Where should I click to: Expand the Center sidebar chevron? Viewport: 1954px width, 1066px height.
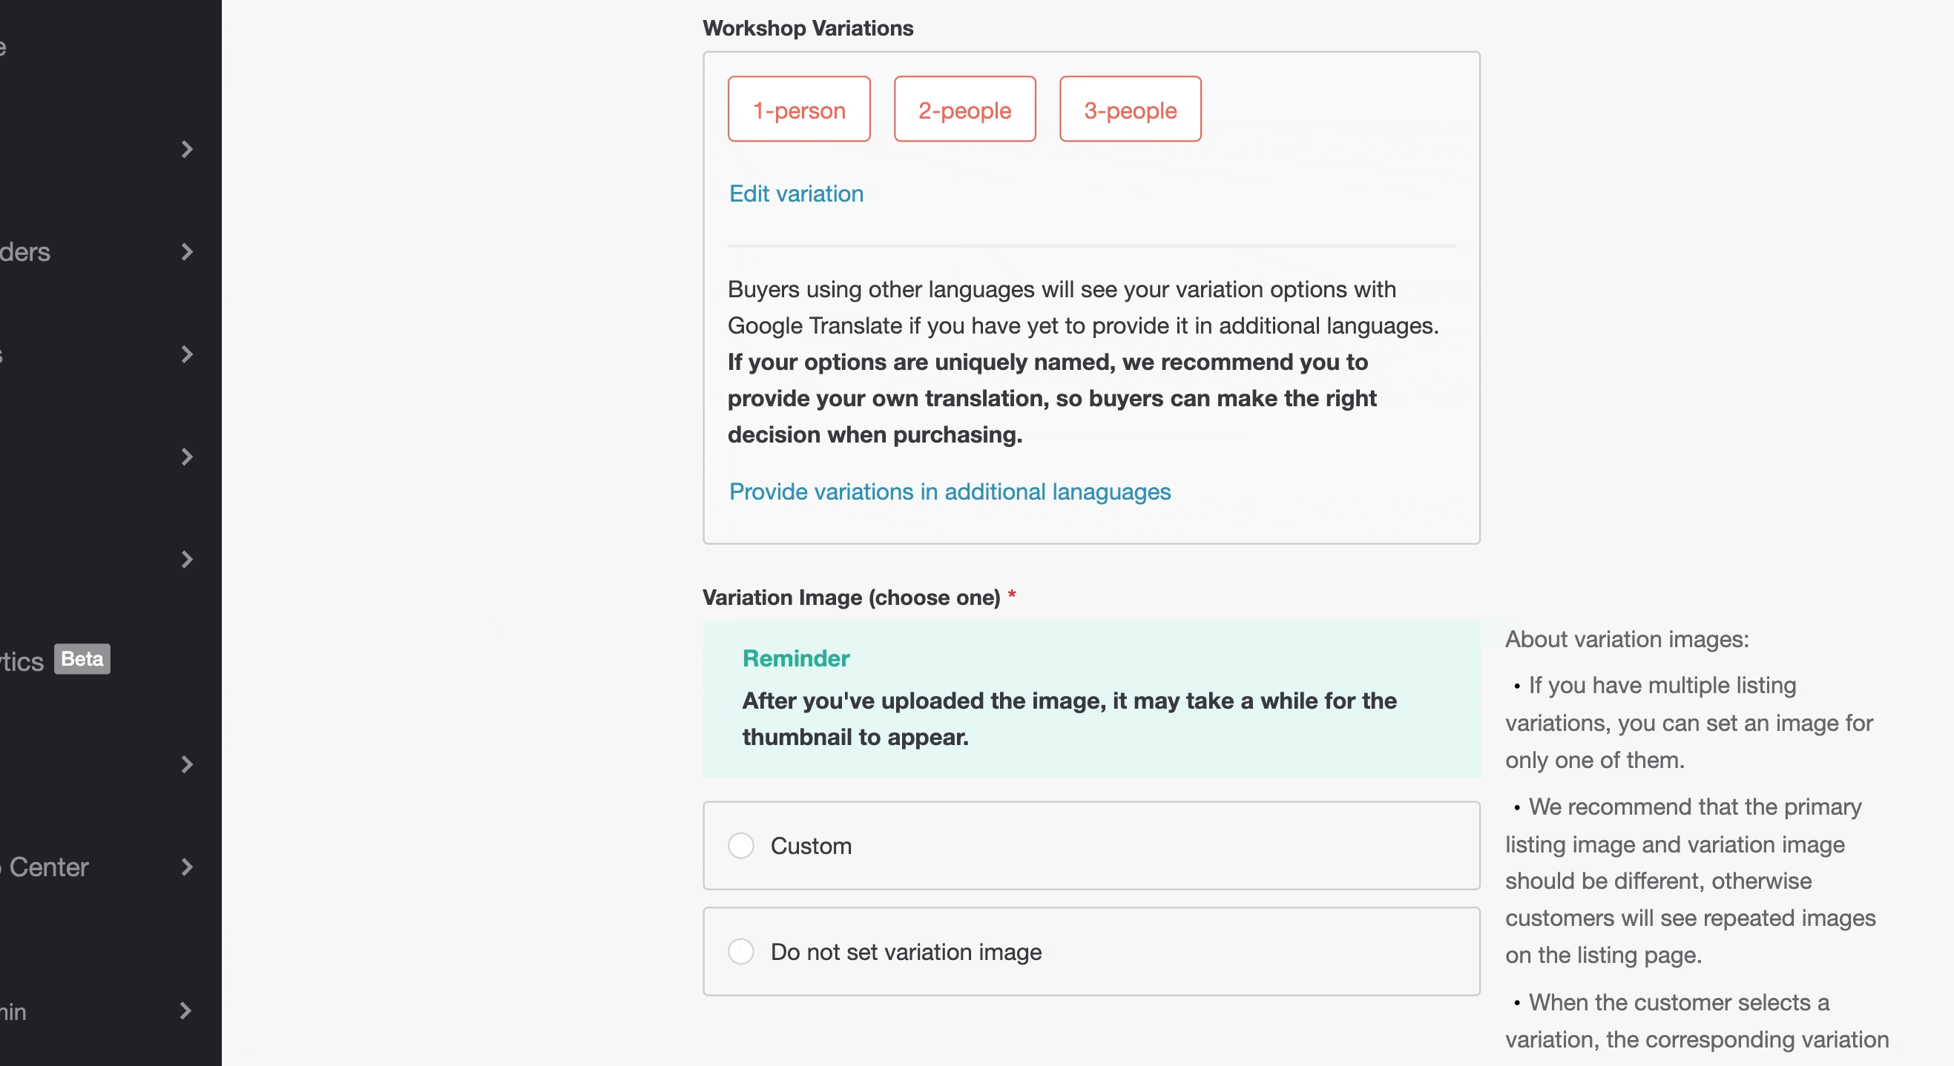click(187, 867)
